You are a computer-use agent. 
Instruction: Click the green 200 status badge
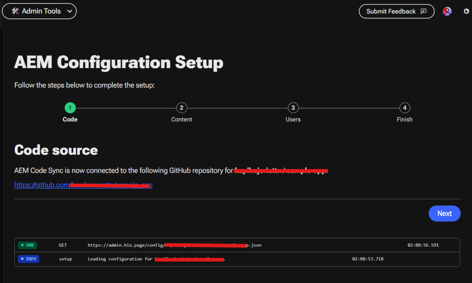pos(27,245)
